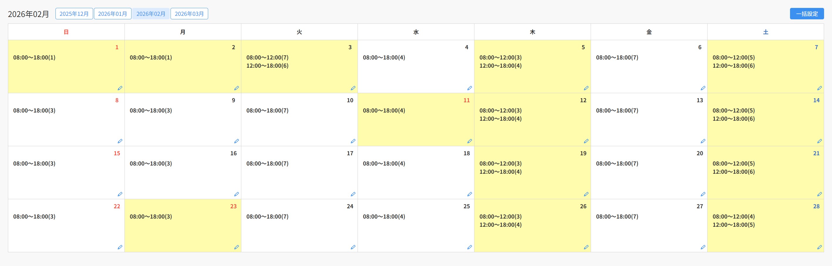This screenshot has width=832, height=266.
Task: Switch to the 2025年12月 month tab
Action: (x=74, y=14)
